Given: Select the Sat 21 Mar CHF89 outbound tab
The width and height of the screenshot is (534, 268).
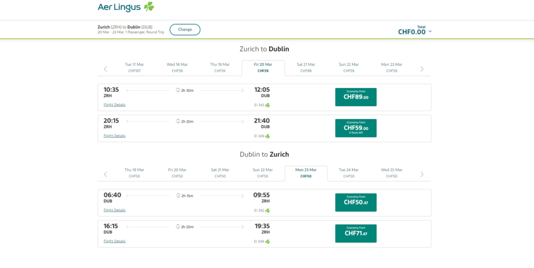Looking at the screenshot, I should click(306, 67).
